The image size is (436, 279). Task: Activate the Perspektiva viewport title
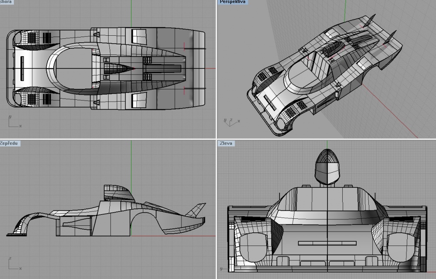pyautogui.click(x=233, y=2)
